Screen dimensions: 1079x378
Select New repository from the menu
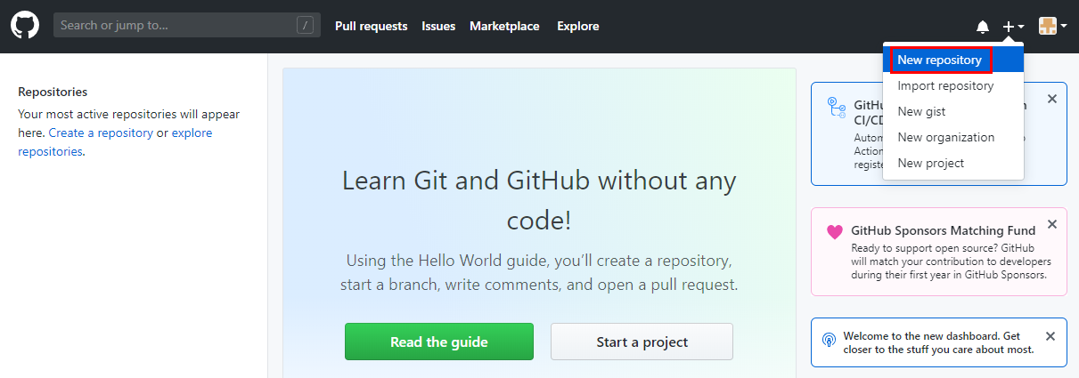point(953,60)
